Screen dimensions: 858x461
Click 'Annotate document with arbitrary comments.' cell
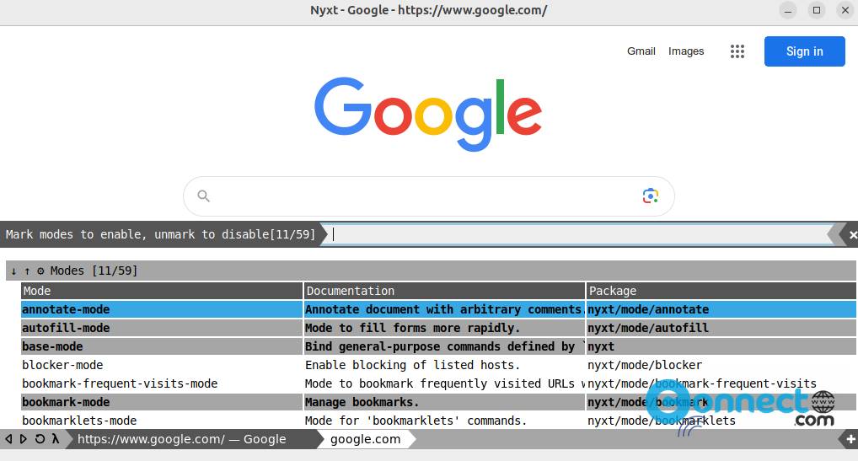coord(444,309)
